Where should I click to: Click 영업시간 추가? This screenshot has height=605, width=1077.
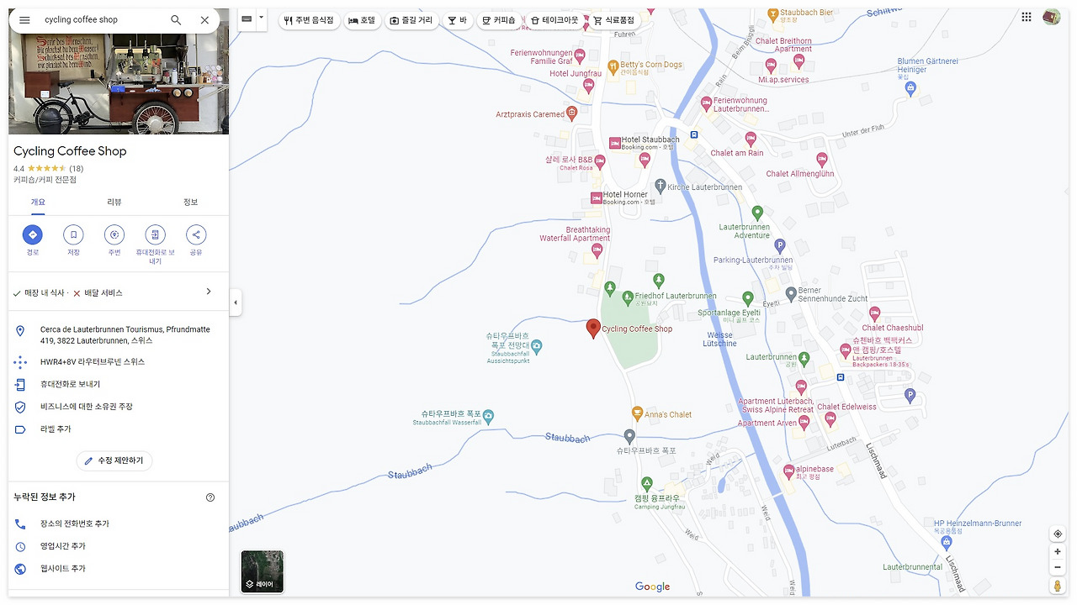[119, 546]
